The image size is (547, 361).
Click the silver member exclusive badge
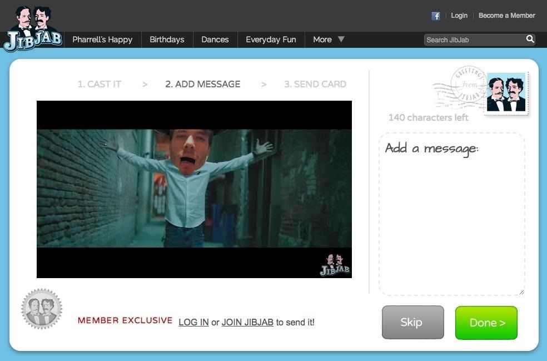click(42, 309)
